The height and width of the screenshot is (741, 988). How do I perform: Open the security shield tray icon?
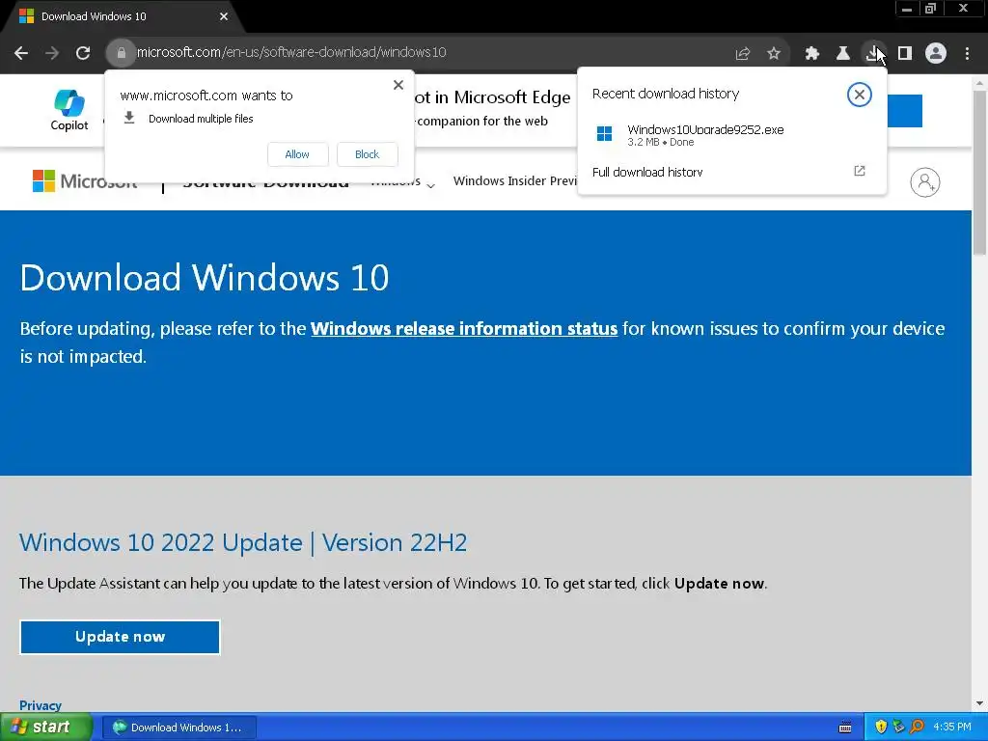(x=881, y=727)
